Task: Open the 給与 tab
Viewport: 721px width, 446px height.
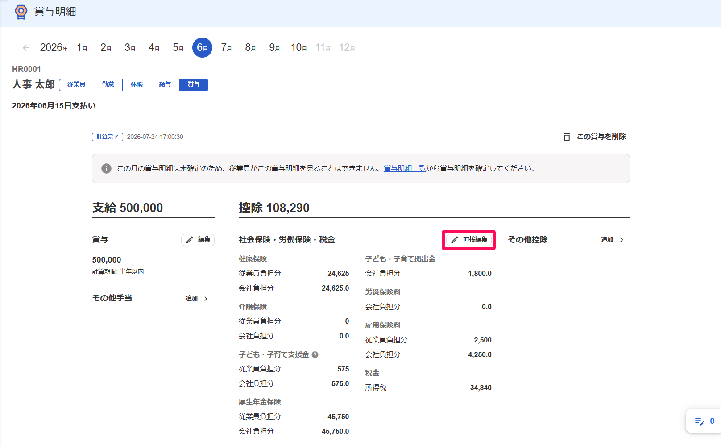Action: [165, 85]
